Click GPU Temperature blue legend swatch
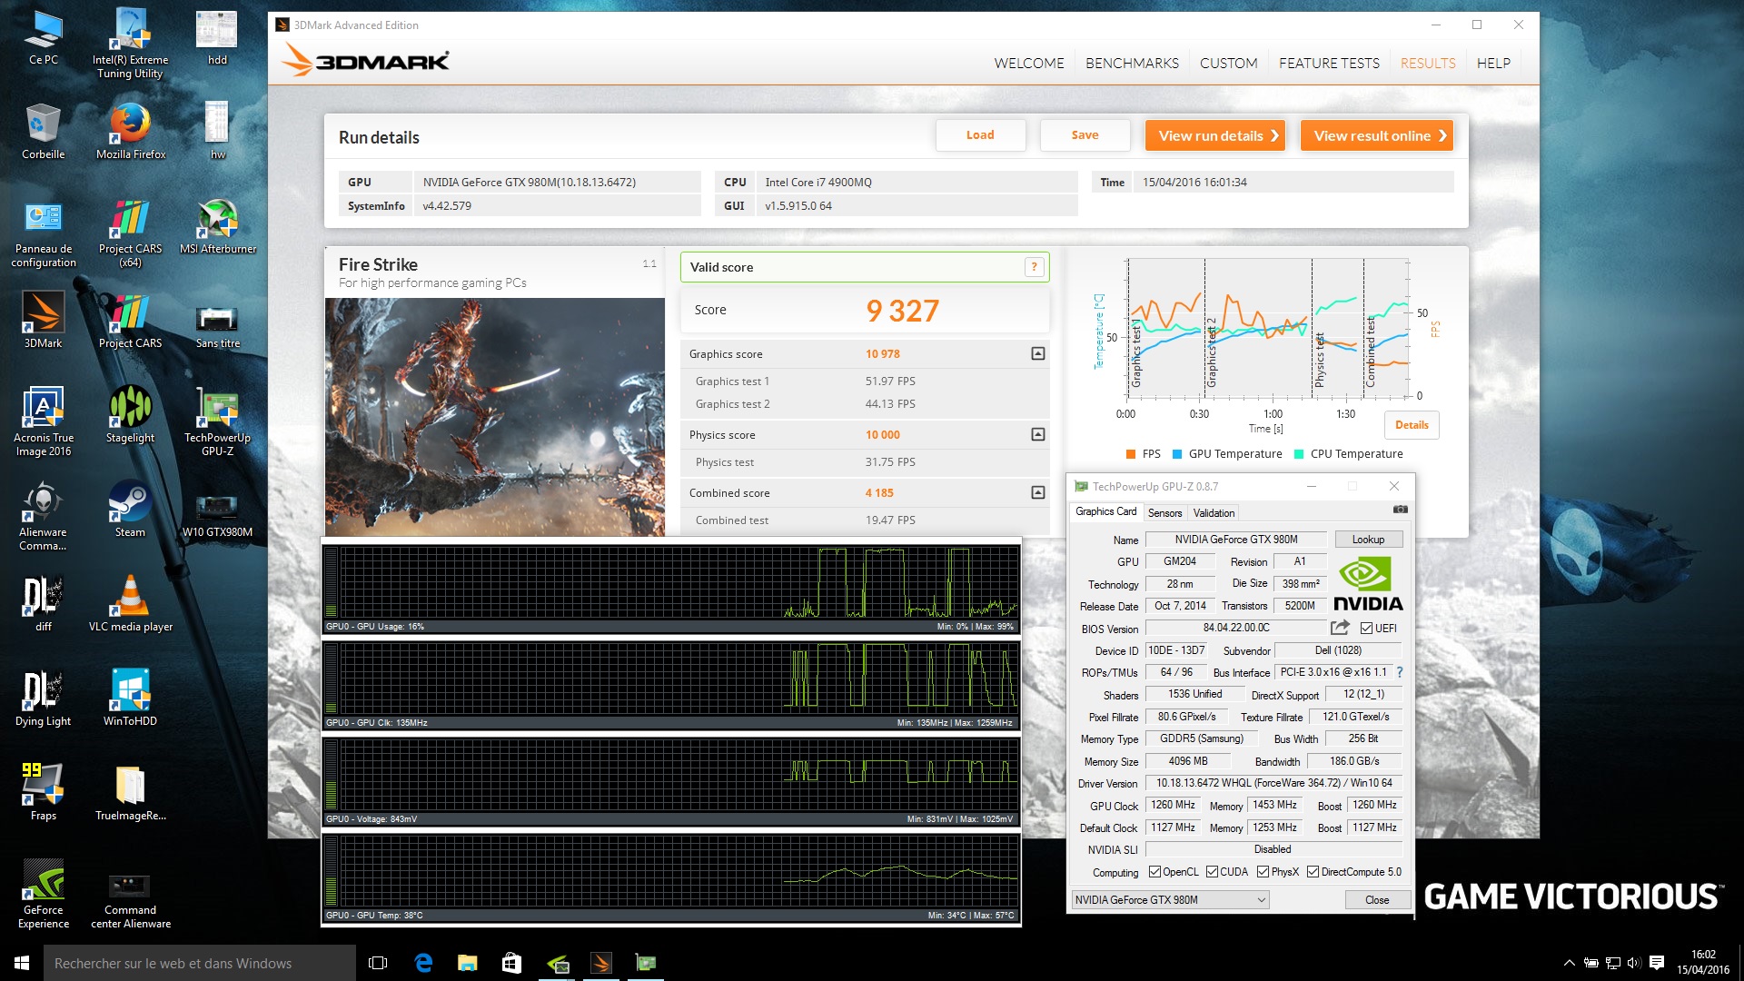 pyautogui.click(x=1177, y=454)
